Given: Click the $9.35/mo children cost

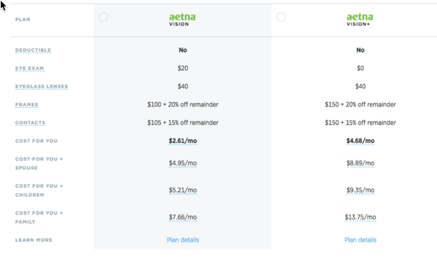Looking at the screenshot, I should coord(361,190).
